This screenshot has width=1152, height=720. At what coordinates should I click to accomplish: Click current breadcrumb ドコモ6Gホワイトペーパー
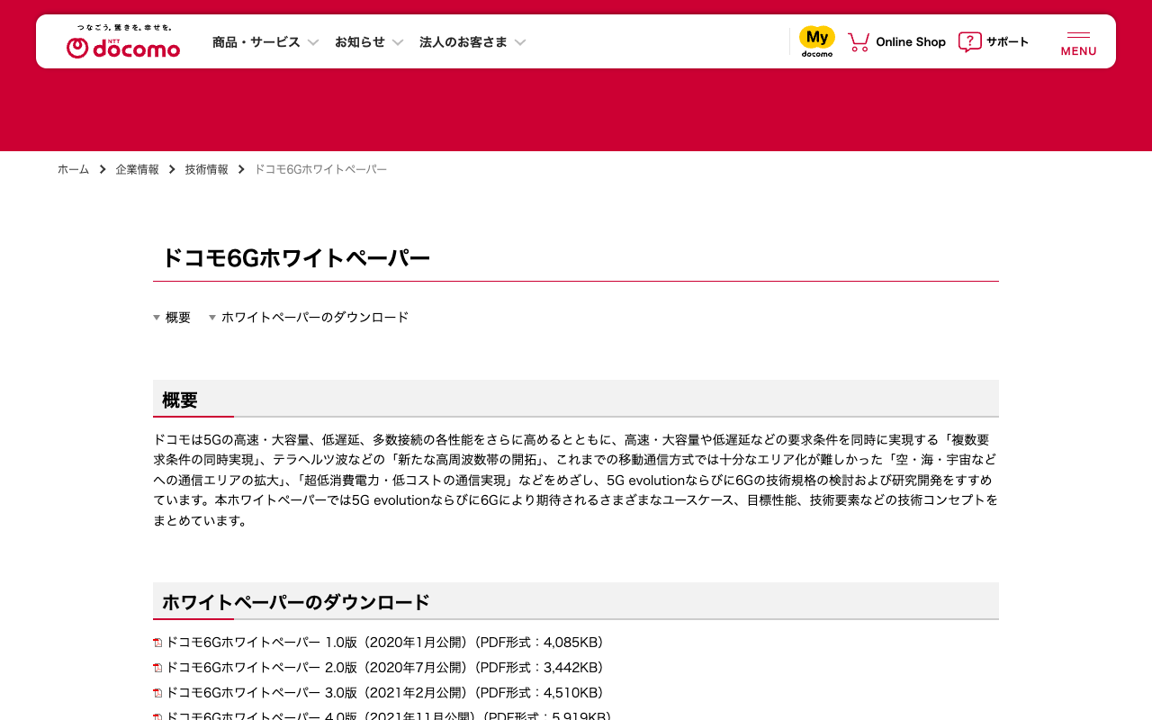pos(320,169)
